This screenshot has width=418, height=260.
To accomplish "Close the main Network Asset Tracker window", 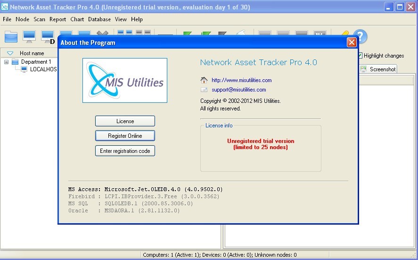I will [x=410, y=7].
